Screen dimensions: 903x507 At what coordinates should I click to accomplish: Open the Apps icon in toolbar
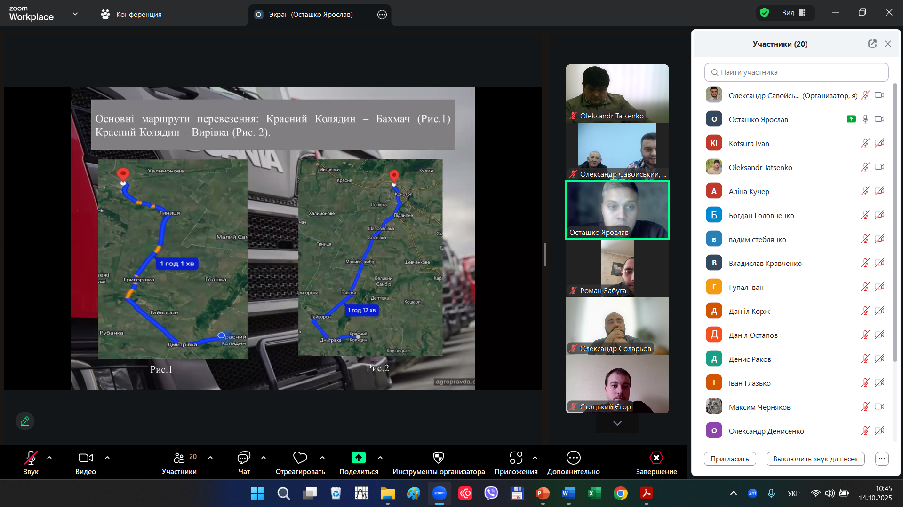pos(516,458)
